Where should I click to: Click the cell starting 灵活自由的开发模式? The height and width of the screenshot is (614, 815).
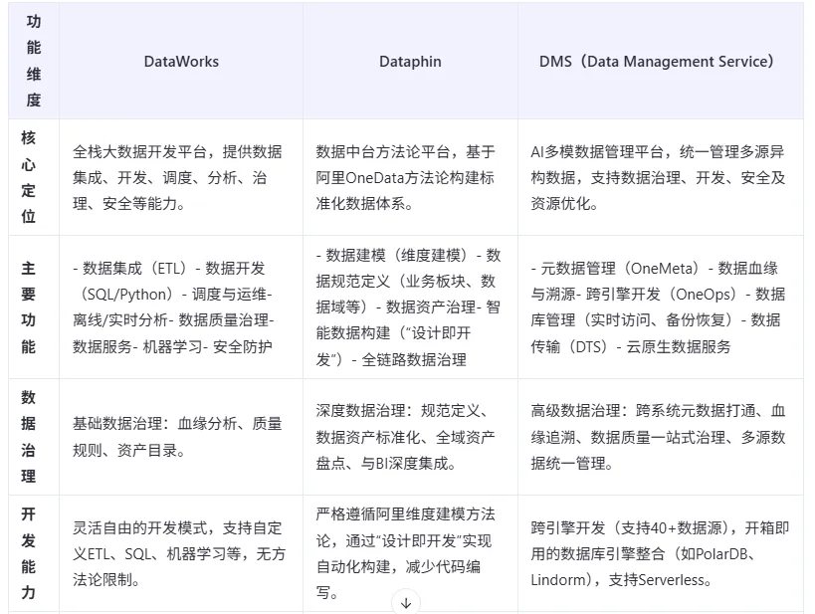tap(181, 553)
